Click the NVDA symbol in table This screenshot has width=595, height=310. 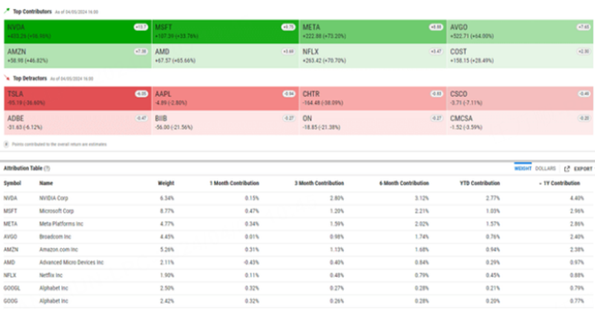coord(10,198)
